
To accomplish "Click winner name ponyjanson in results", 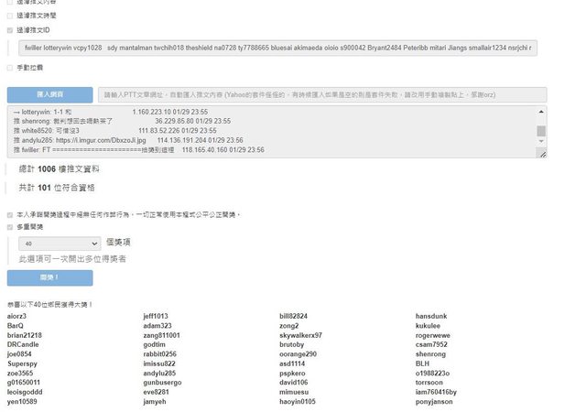I will 434,402.
